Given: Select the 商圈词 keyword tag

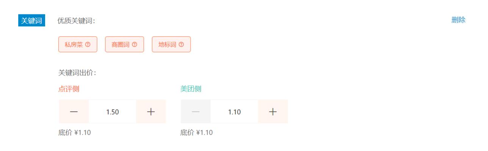Looking at the screenshot, I should coord(124,45).
